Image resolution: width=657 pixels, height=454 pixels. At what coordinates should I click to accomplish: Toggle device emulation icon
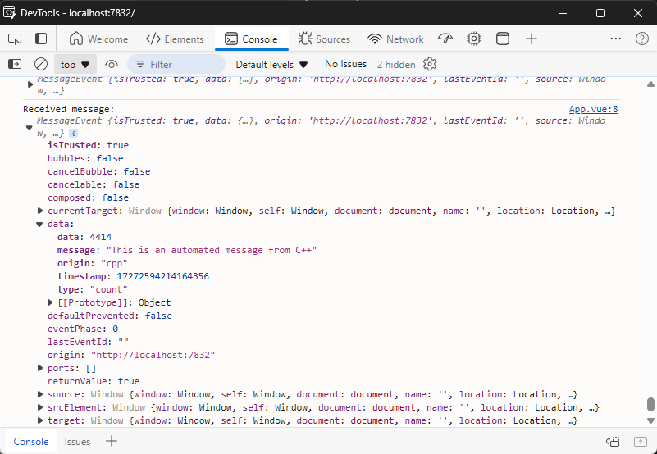(x=41, y=39)
